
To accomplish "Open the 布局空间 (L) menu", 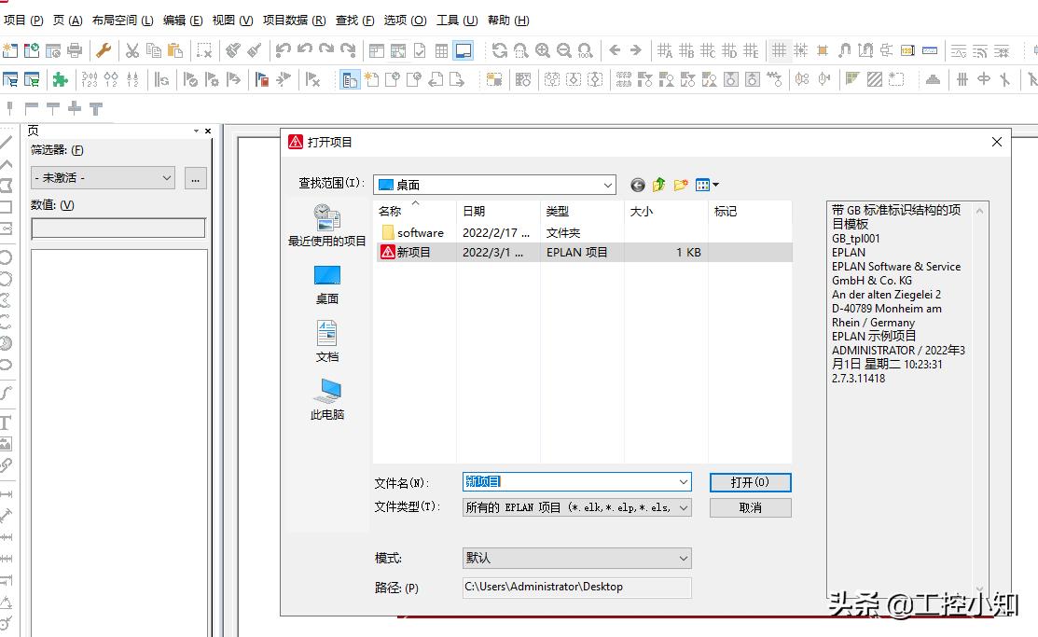I will tap(122, 21).
